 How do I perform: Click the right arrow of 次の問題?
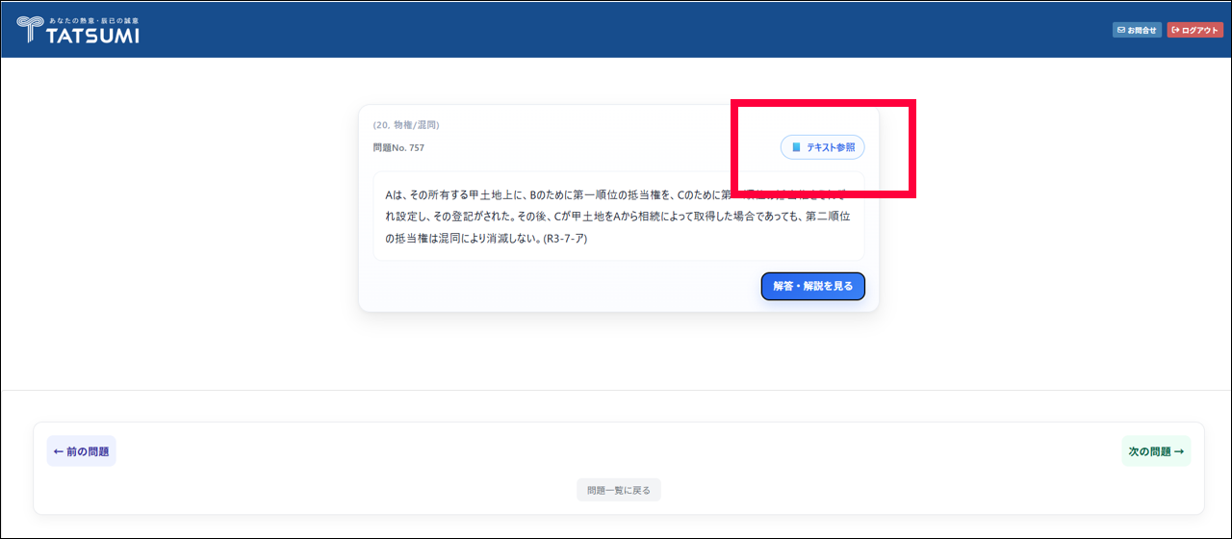[1179, 451]
